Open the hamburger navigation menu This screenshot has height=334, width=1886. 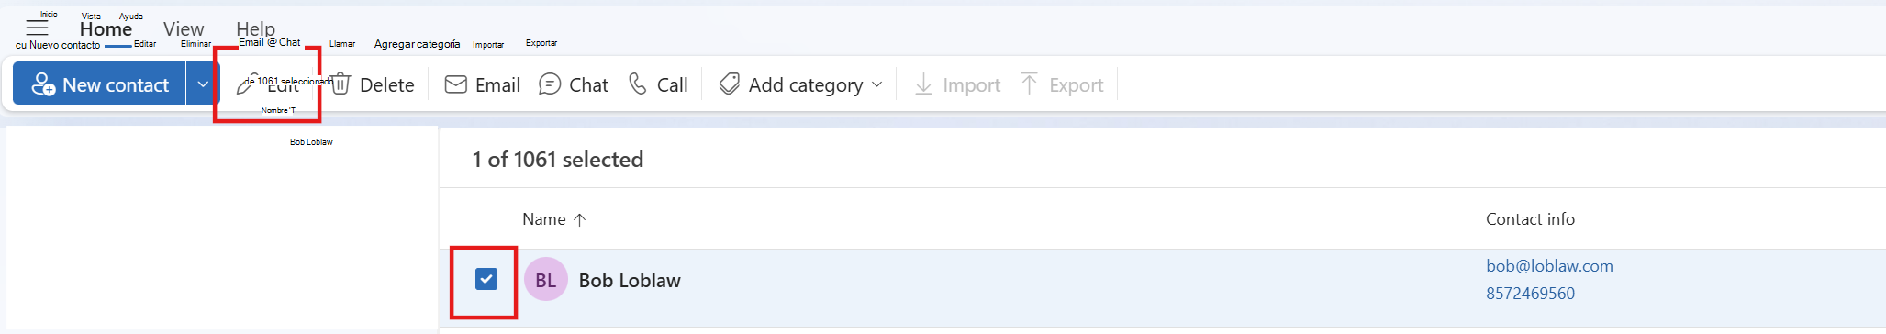(x=37, y=28)
